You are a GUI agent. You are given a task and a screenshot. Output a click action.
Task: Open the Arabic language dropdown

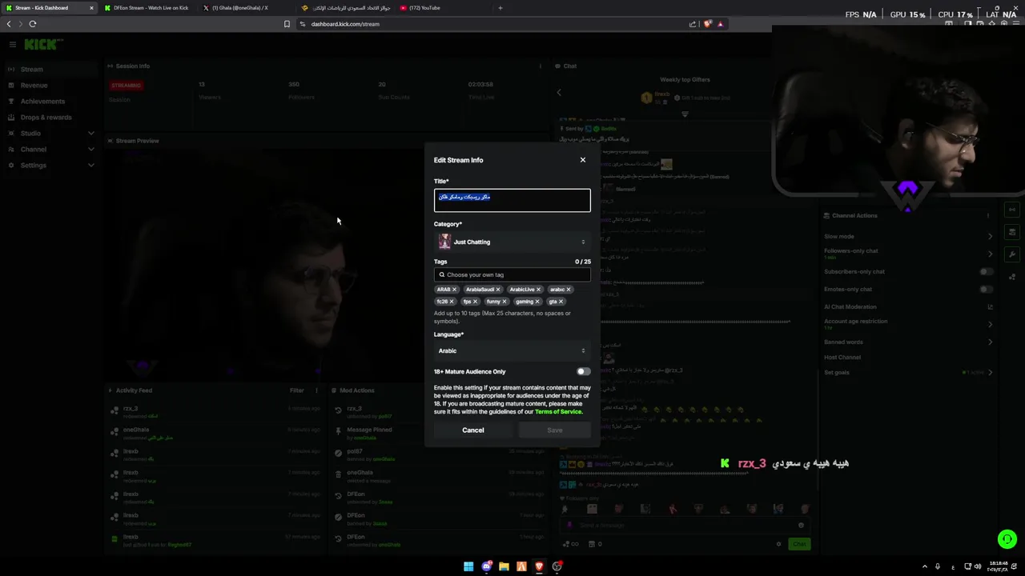click(x=512, y=350)
